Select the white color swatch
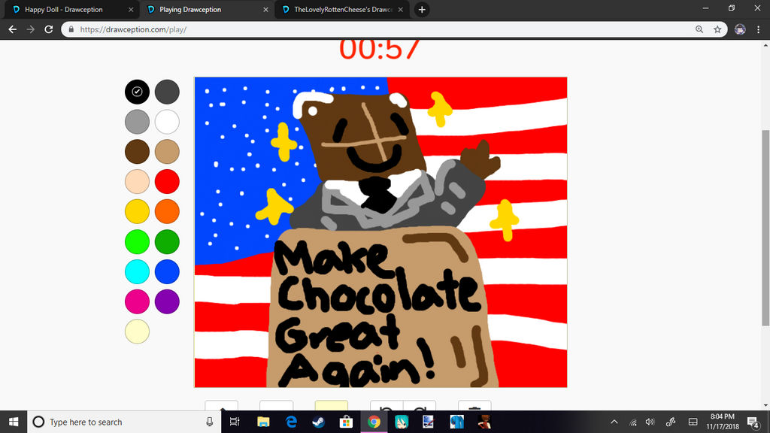 [167, 122]
